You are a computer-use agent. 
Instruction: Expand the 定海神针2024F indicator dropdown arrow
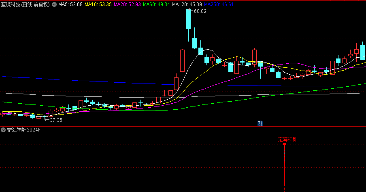tap(3, 130)
